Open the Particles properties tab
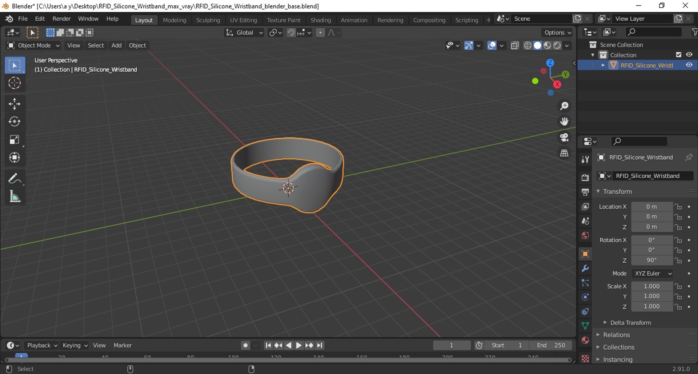The height and width of the screenshot is (374, 698). click(x=585, y=283)
